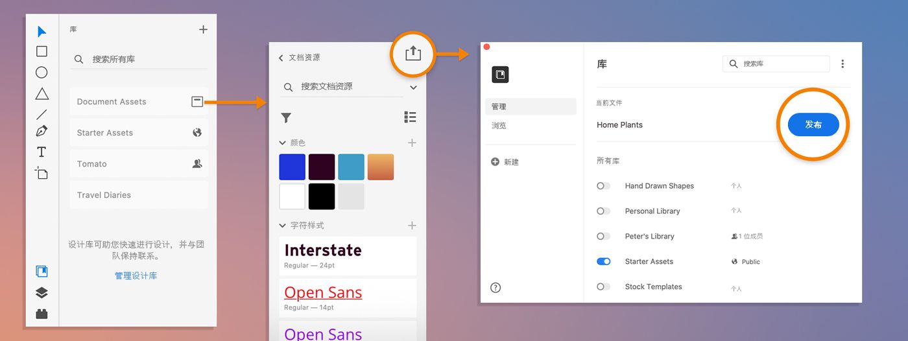908x341 pixels.
Task: Pick the light gray color swatch
Action: pos(351,196)
